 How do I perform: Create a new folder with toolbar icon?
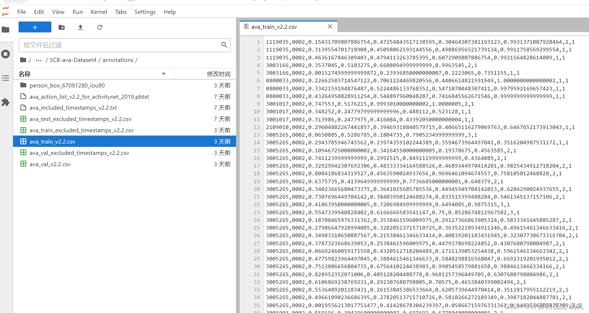[x=62, y=27]
